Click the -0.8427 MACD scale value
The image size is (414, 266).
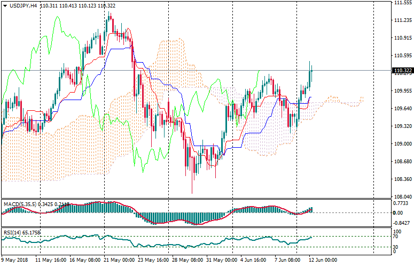(401, 223)
